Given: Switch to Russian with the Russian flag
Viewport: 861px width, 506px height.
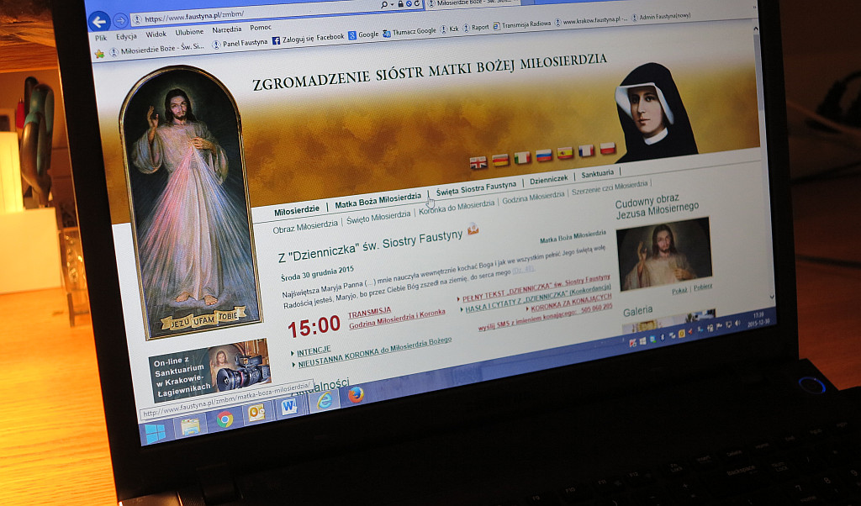Looking at the screenshot, I should tap(544, 155).
